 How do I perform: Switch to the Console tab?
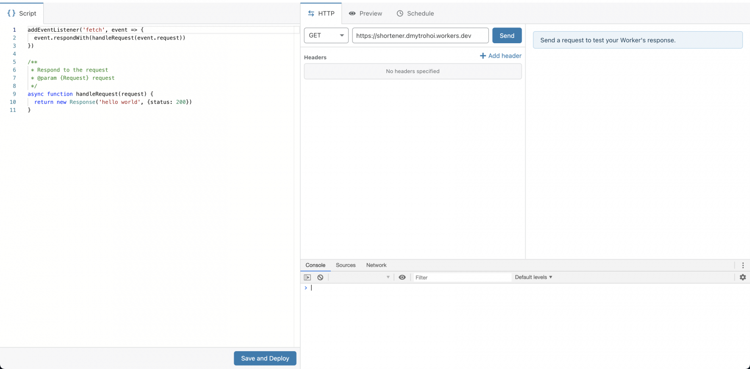(x=315, y=265)
